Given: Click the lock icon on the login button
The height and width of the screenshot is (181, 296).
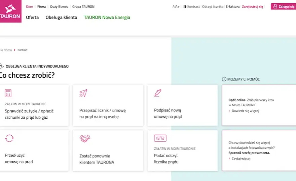Looking at the screenshot, I should (275, 6).
